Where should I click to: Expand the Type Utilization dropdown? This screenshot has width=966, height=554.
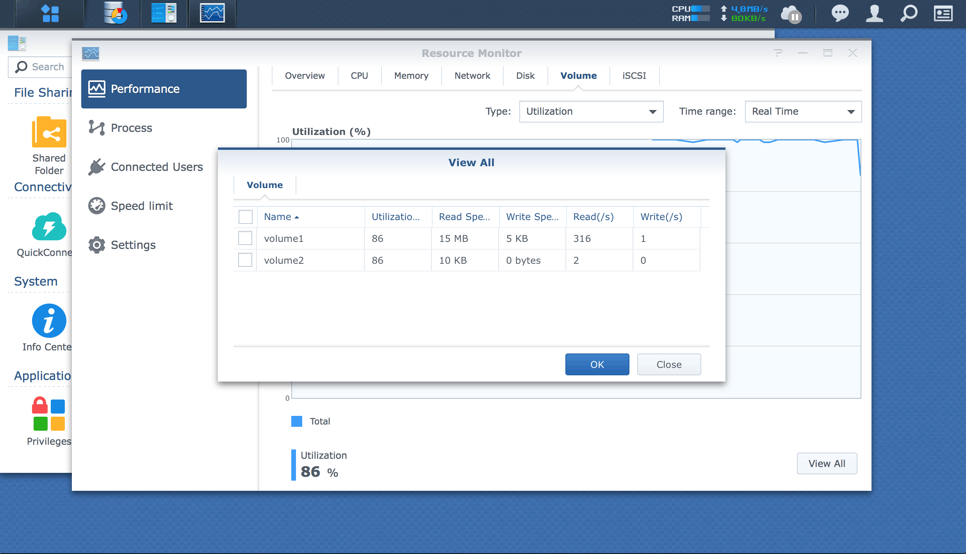(x=591, y=112)
